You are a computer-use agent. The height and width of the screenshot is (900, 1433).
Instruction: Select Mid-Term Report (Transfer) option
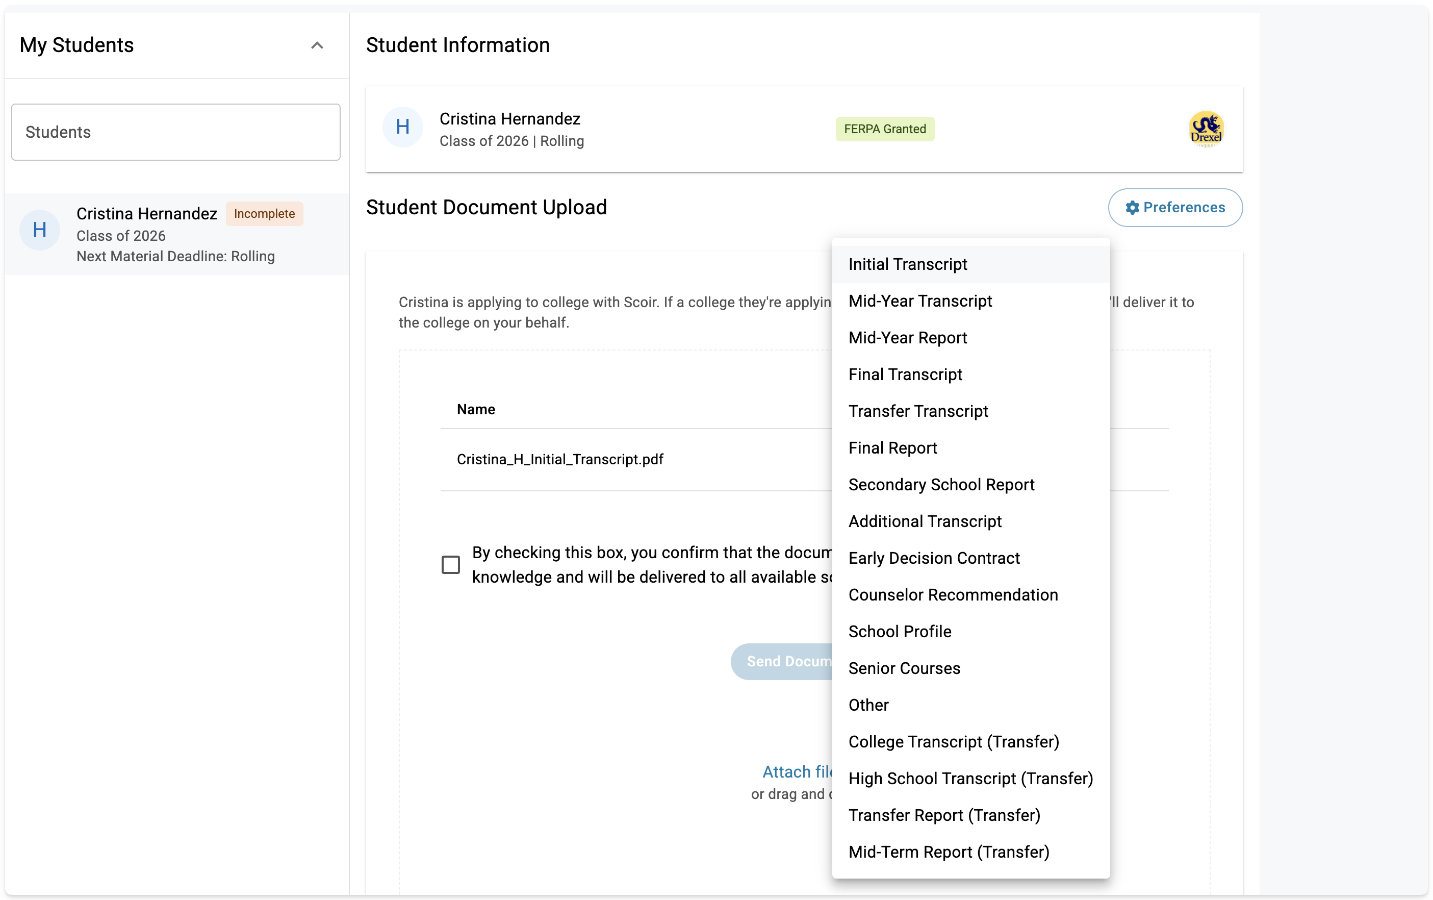[x=948, y=852]
